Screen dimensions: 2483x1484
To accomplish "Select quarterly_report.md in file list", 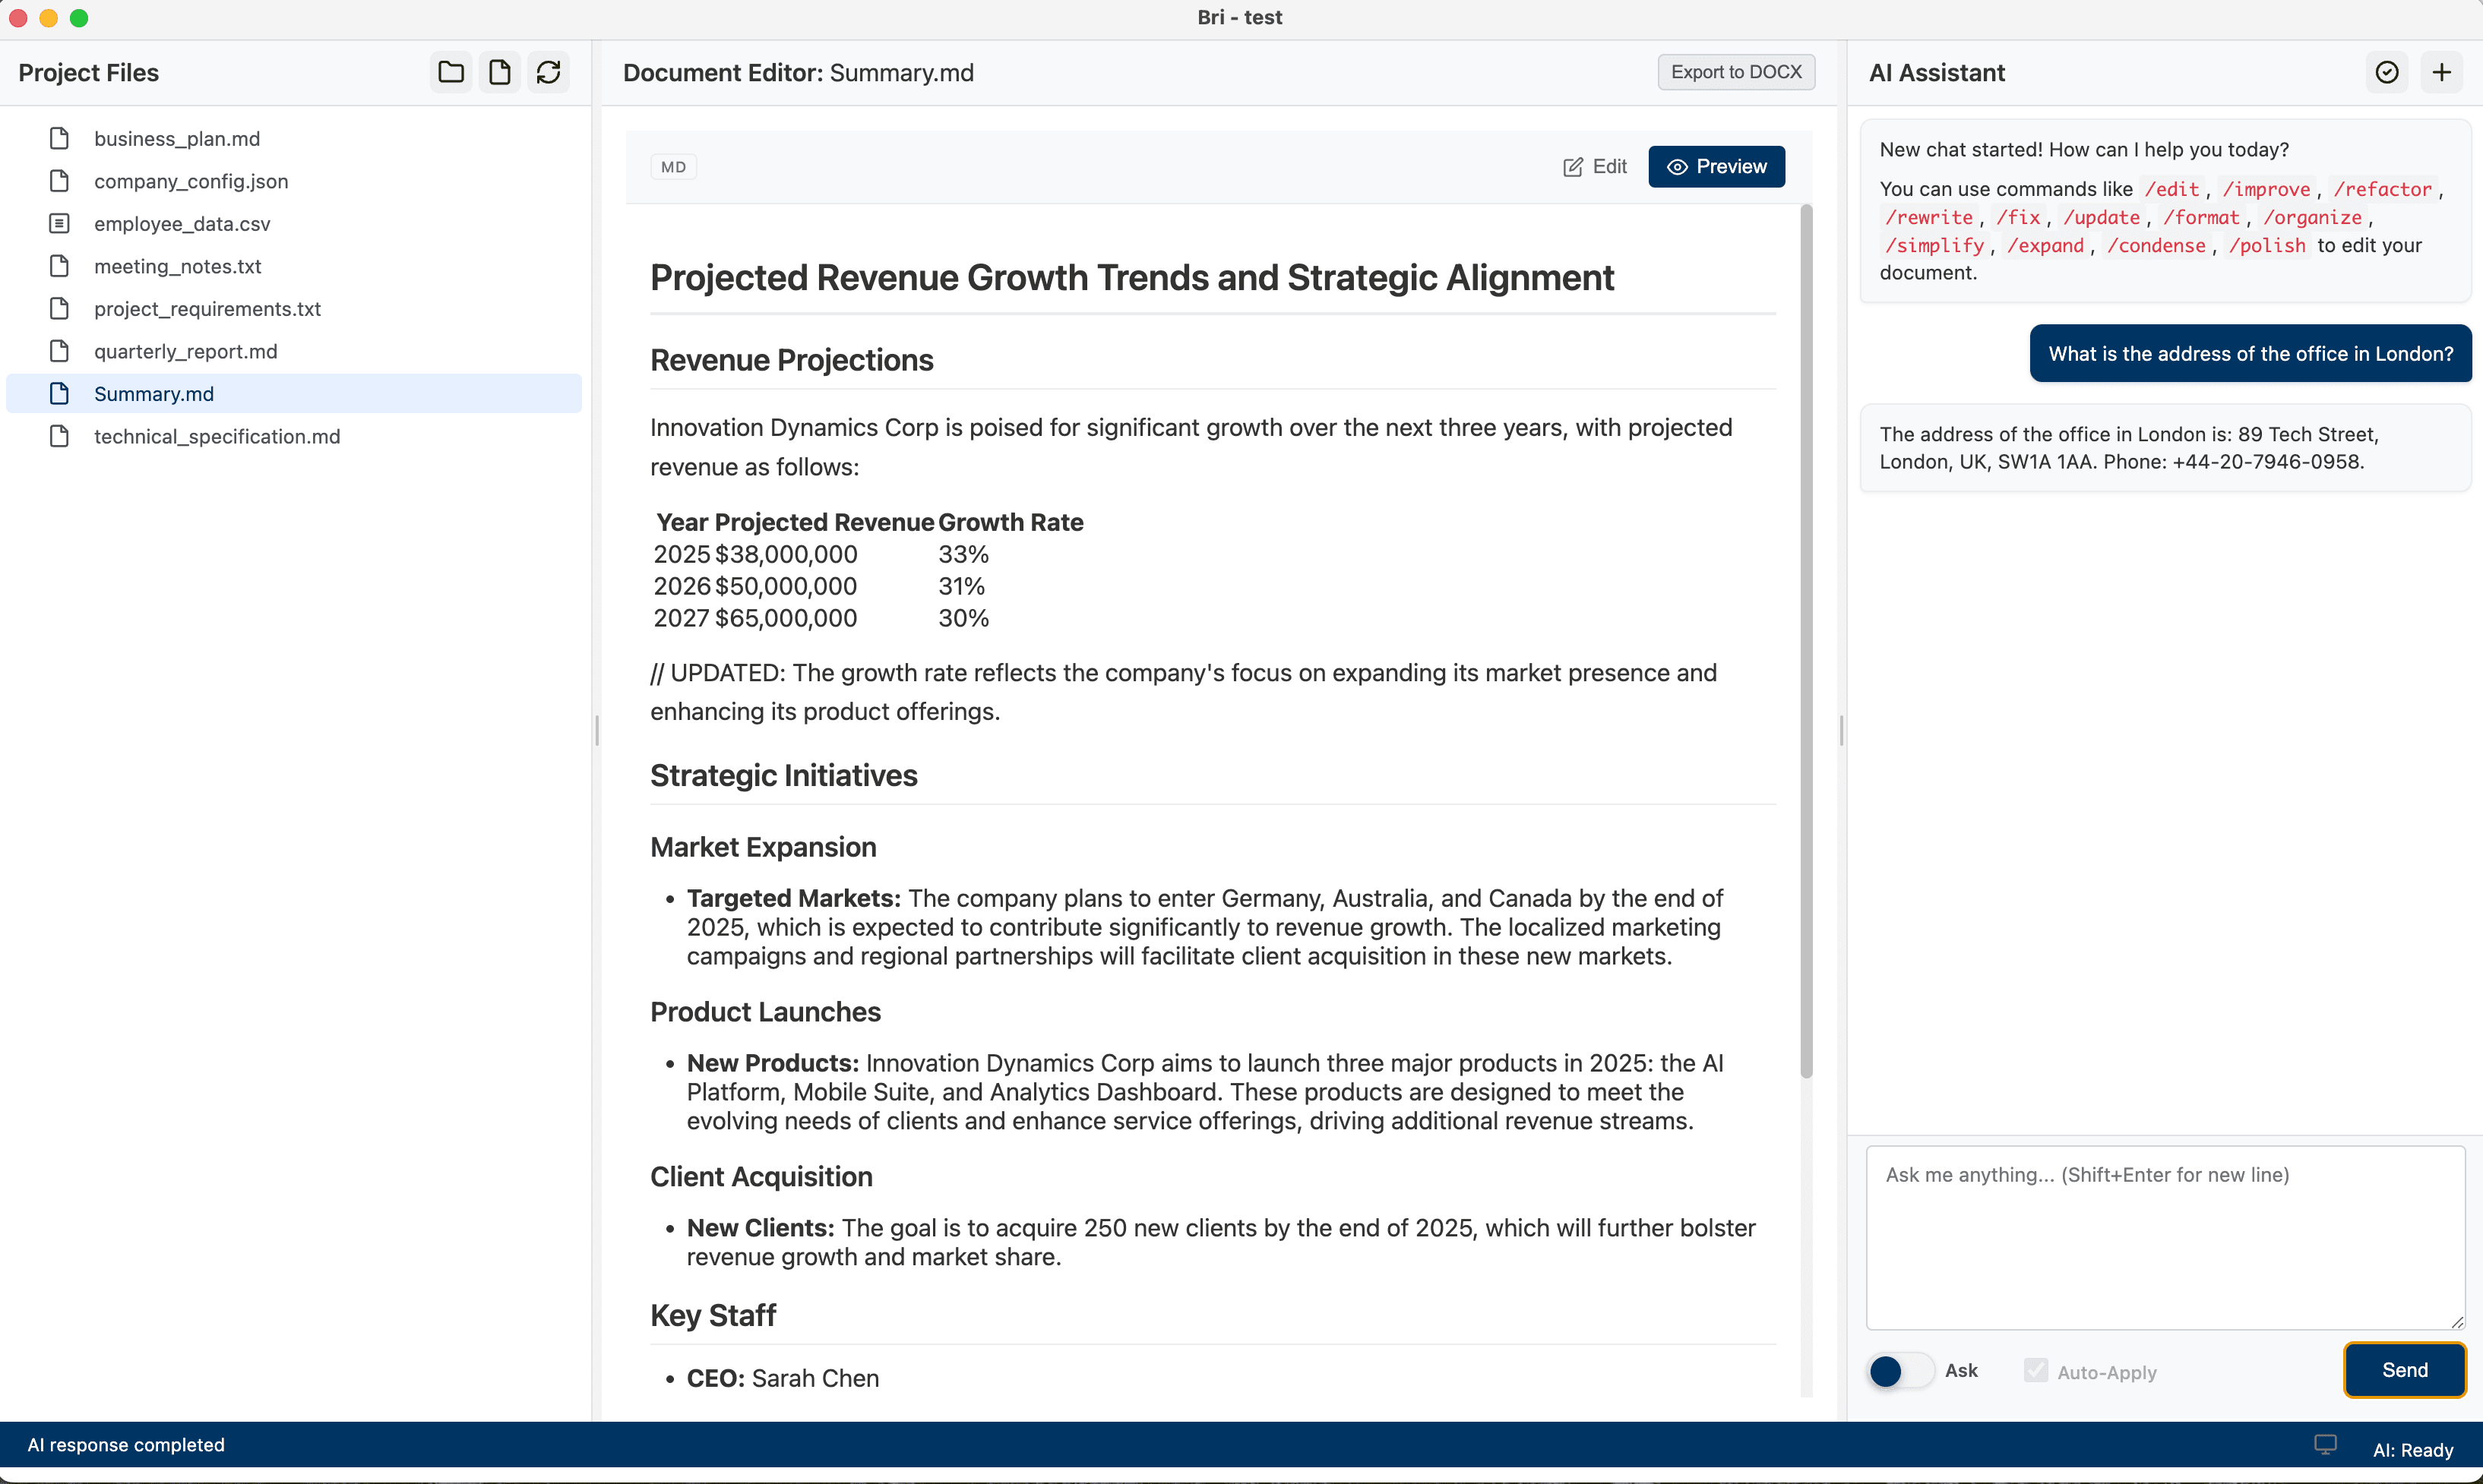I will point(186,351).
